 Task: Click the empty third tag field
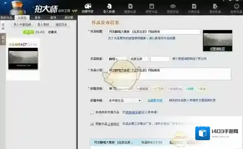[x=160, y=59]
